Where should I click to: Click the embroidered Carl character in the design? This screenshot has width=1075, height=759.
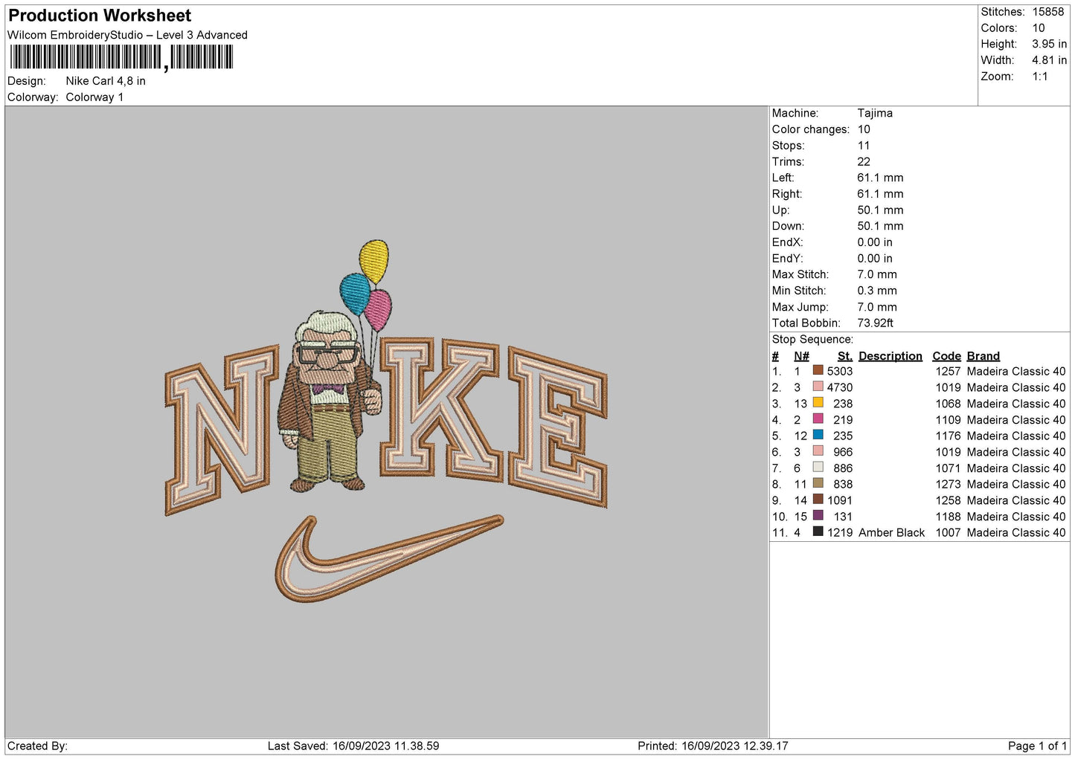[x=330, y=401]
